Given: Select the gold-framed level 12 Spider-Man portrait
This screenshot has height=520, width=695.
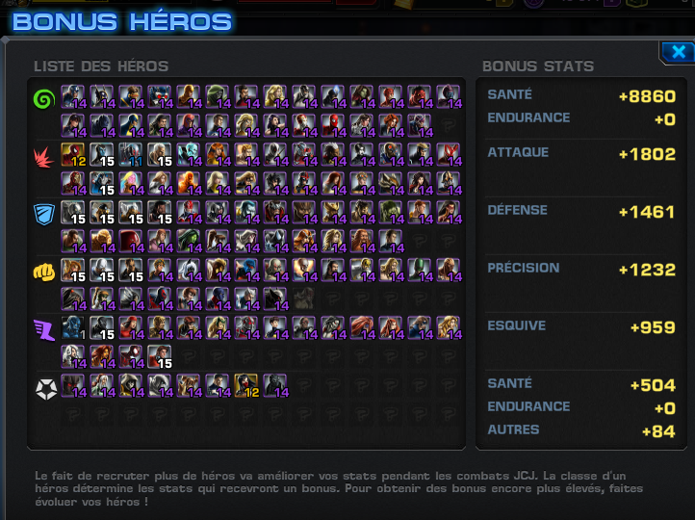Looking at the screenshot, I should point(73,155).
